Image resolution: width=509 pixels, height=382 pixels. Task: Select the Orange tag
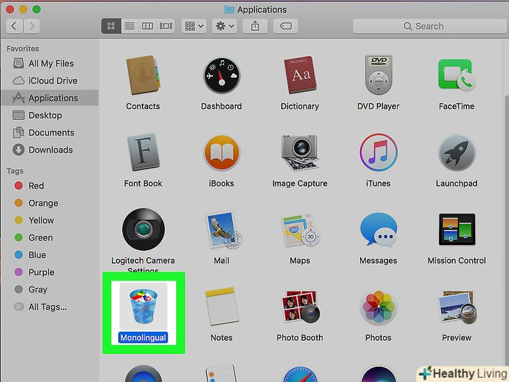tap(50, 203)
